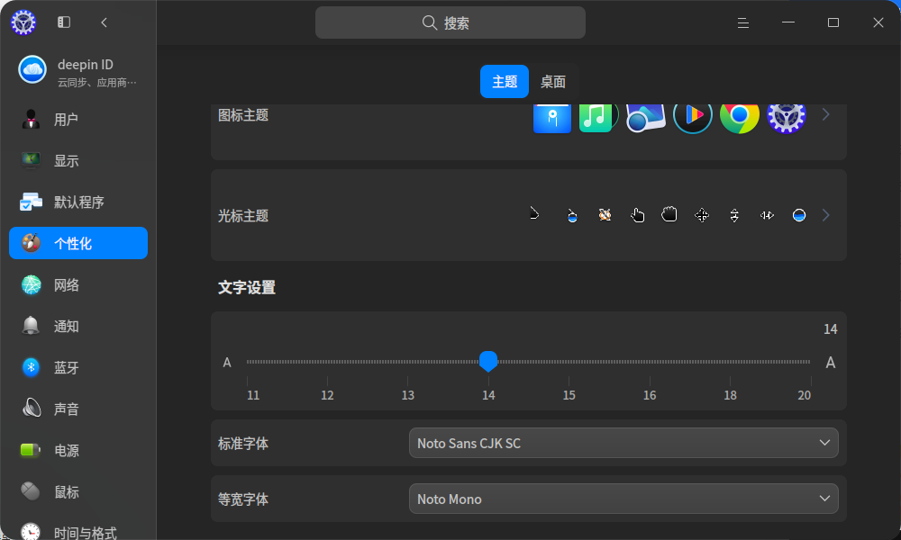Click the blue app store icon preview
Viewport: 901px width, 540px height.
pyautogui.click(x=551, y=118)
